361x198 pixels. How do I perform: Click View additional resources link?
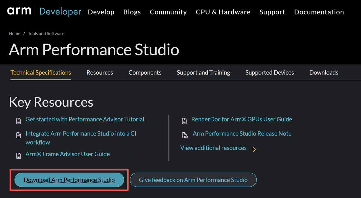tap(213, 148)
